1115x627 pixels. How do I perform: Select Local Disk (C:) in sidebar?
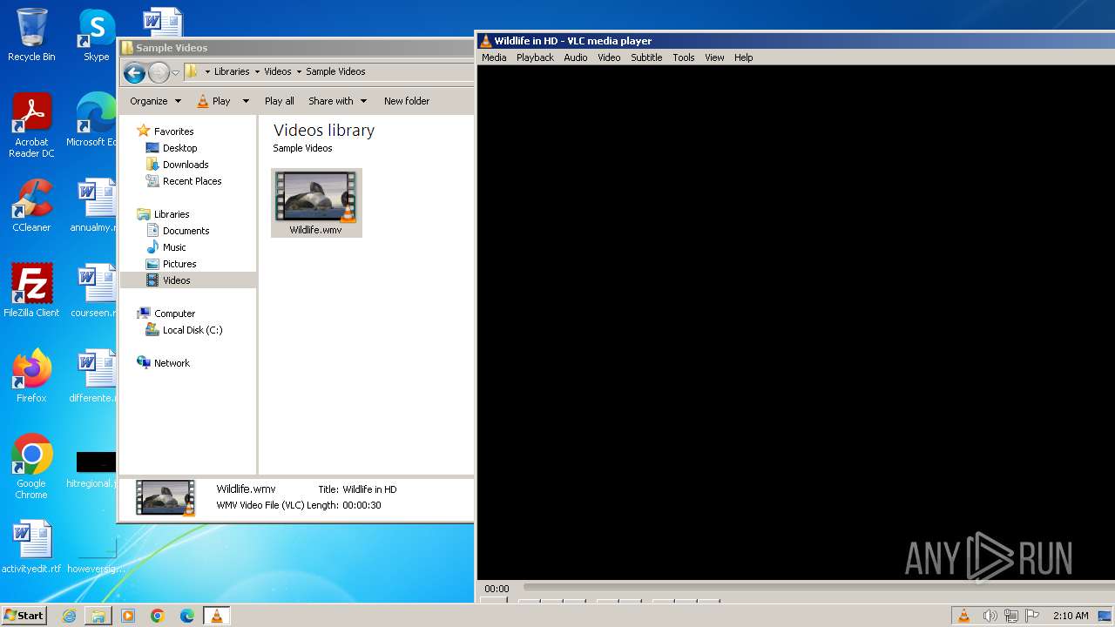[192, 330]
